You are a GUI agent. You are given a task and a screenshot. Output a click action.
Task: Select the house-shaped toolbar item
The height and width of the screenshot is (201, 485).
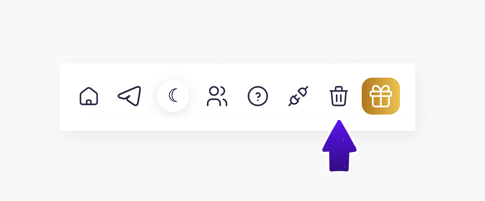(x=89, y=96)
